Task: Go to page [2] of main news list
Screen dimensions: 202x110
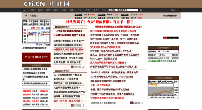Action: (x=134, y=103)
